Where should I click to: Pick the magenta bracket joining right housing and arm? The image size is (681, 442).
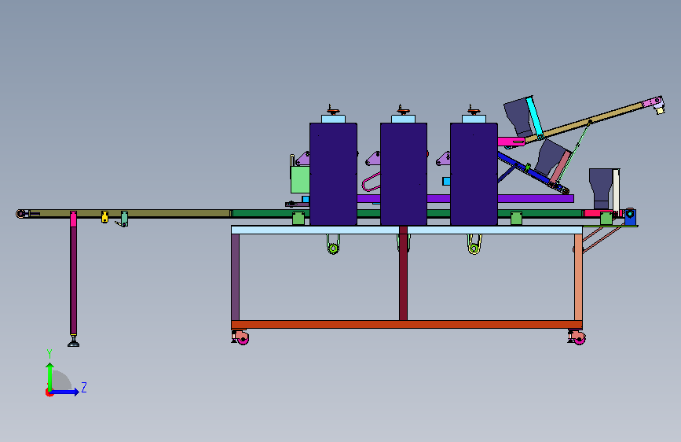511,142
